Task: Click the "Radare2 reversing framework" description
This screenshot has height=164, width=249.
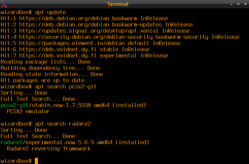Action: tap(49, 149)
